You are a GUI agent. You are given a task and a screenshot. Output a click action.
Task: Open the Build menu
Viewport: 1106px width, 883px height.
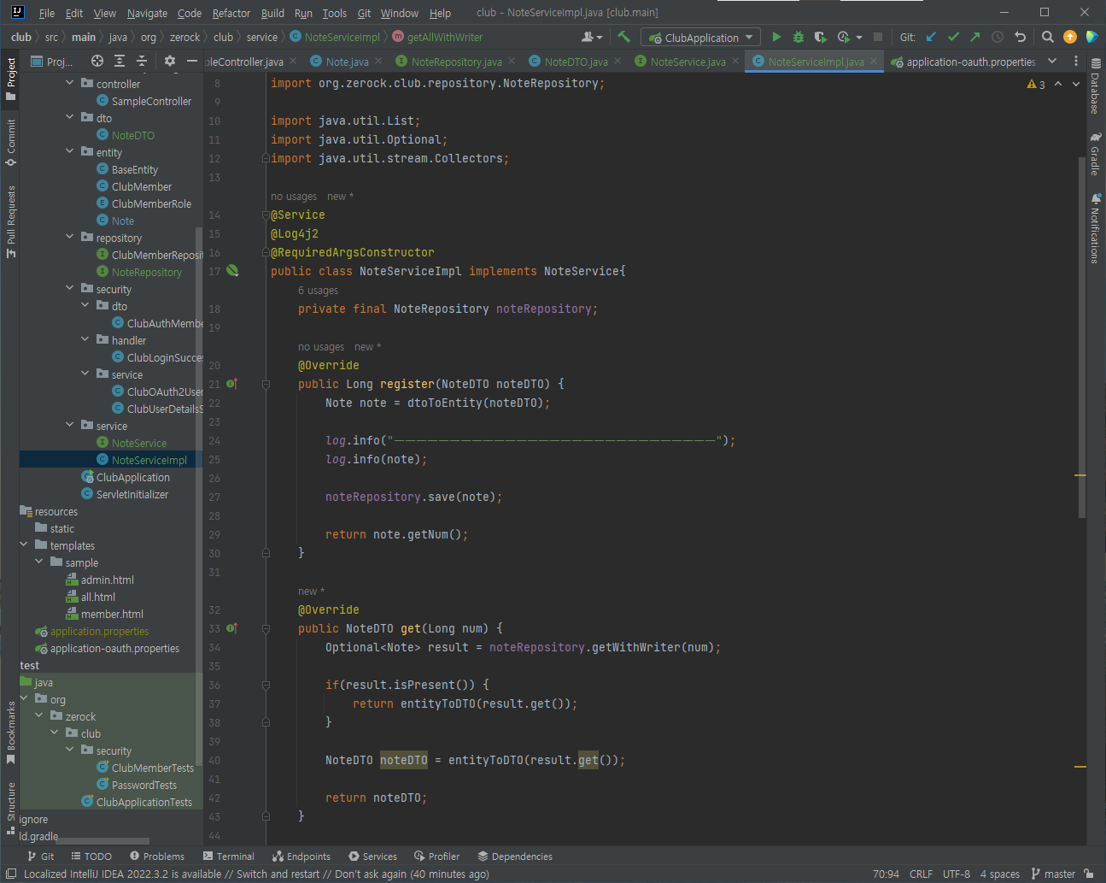(x=272, y=13)
